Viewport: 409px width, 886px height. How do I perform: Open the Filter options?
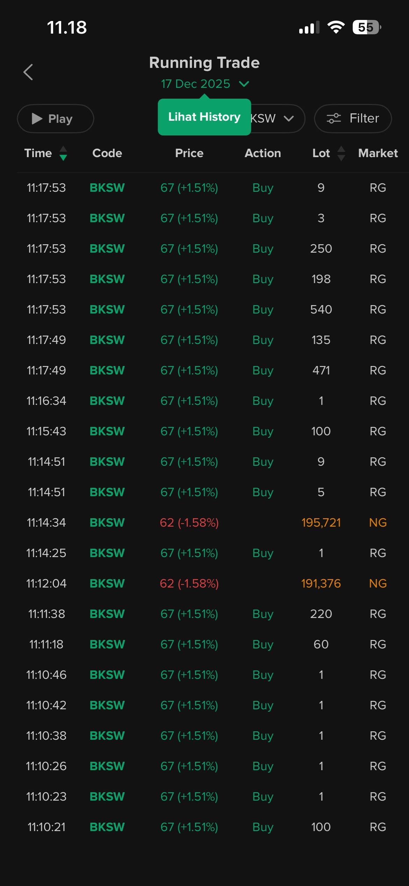pos(353,119)
